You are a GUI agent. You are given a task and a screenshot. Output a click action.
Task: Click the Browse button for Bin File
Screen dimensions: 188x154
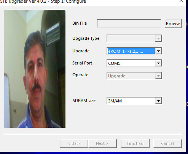click(173, 24)
